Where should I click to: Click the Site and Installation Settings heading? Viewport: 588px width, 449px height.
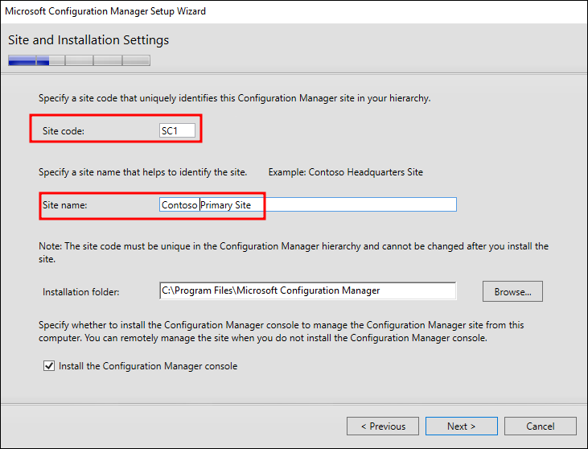pos(88,40)
